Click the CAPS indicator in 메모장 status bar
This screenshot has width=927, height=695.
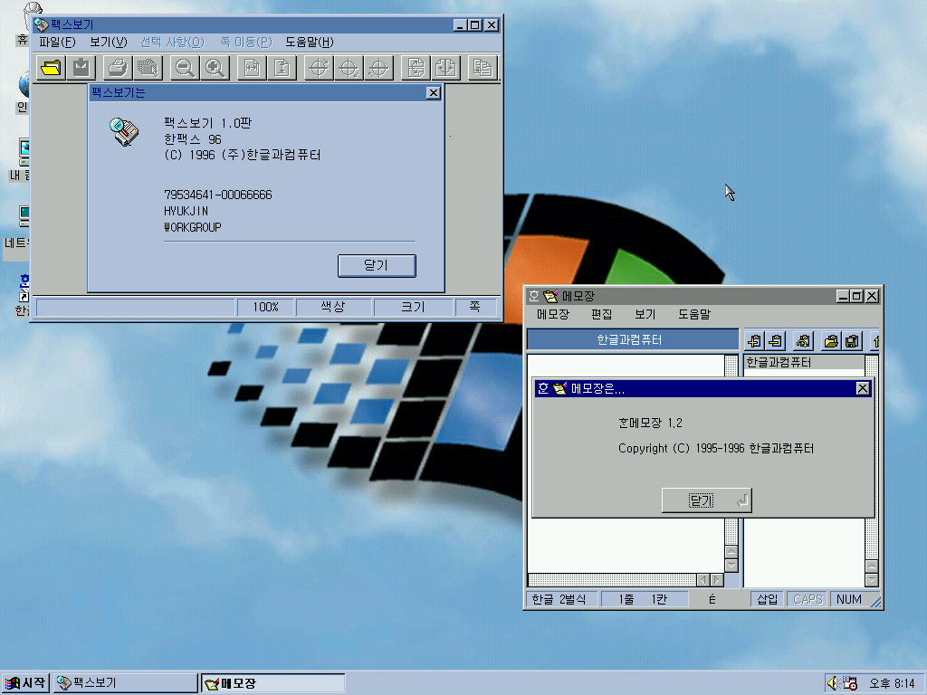808,599
